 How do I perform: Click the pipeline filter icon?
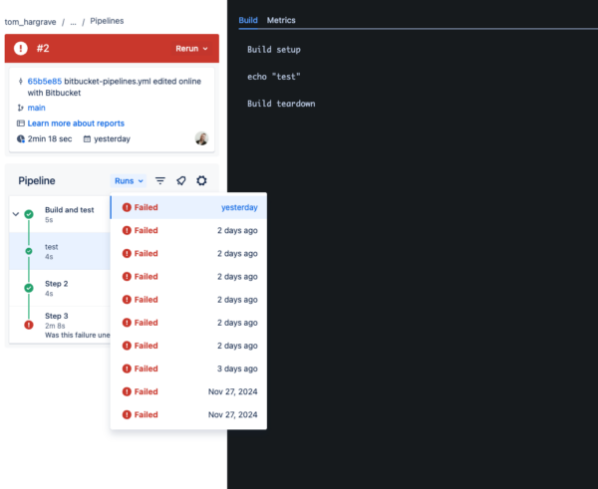[x=160, y=181]
